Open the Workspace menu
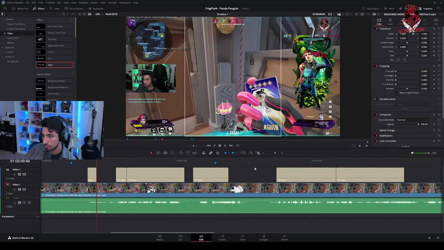 125,2
